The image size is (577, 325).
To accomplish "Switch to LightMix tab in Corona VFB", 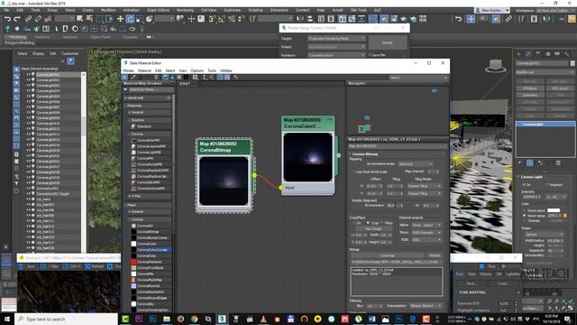I will (x=513, y=274).
